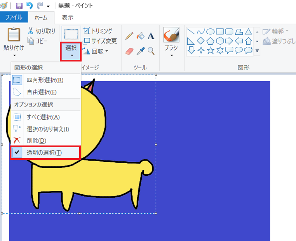This screenshot has height=241, width=296.
Task: Select the straight line shape
Action: 191,32
